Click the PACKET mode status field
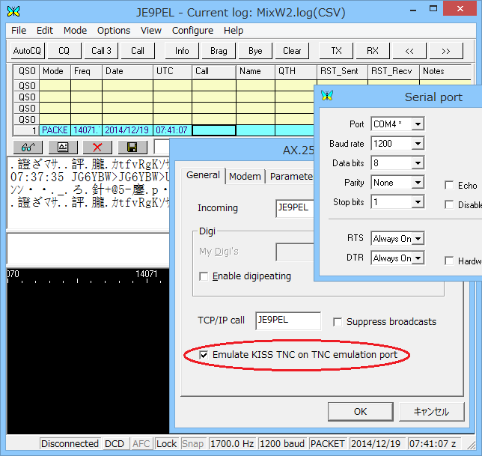 click(x=328, y=444)
